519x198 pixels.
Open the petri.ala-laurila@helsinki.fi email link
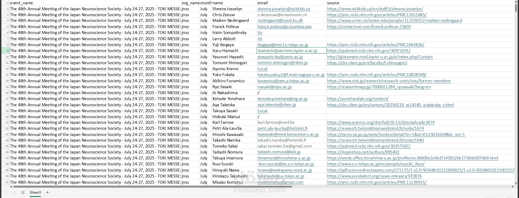click(282, 128)
